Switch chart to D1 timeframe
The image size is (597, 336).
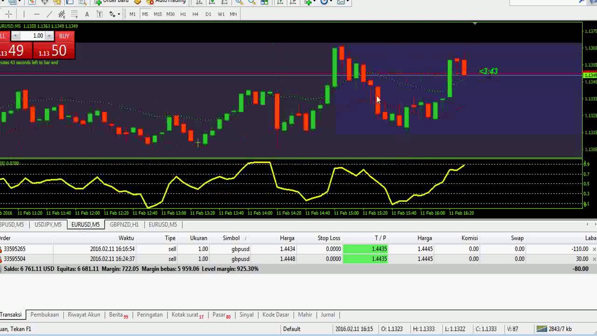[208, 14]
